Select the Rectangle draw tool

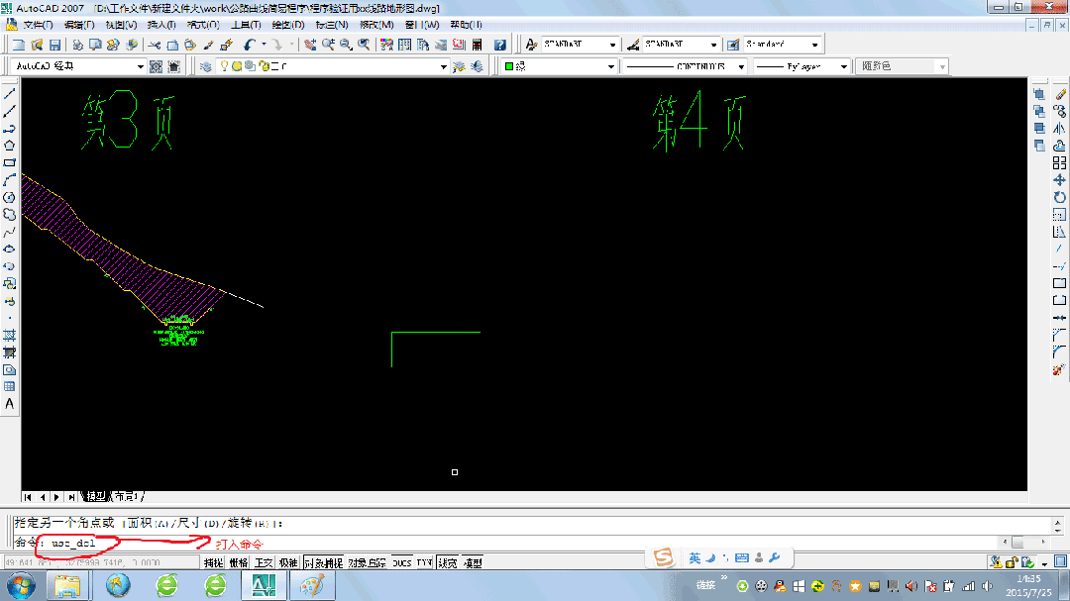[x=10, y=162]
